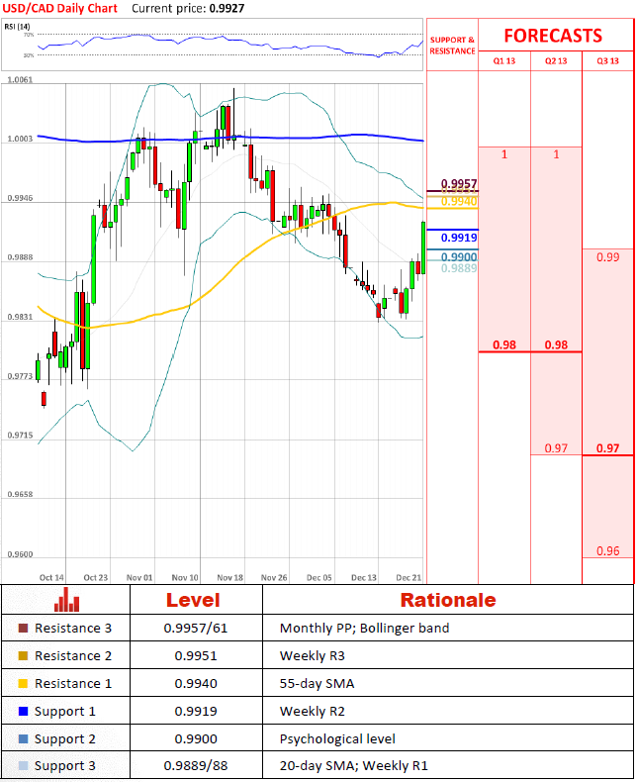Image resolution: width=637 pixels, height=782 pixels.
Task: Click the RSI indicator line chart panel
Action: [213, 45]
